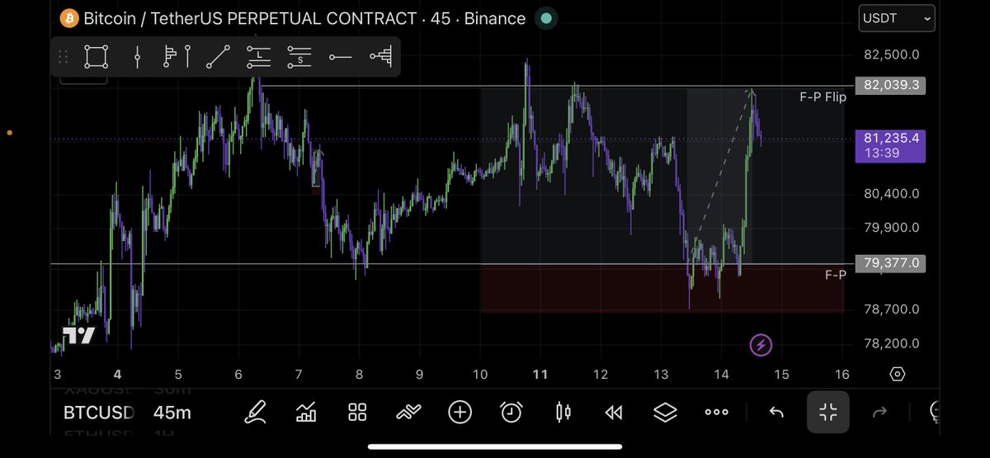The image size is (990, 458).
Task: Tap the 80,400.0 price scale value
Action: [x=891, y=194]
